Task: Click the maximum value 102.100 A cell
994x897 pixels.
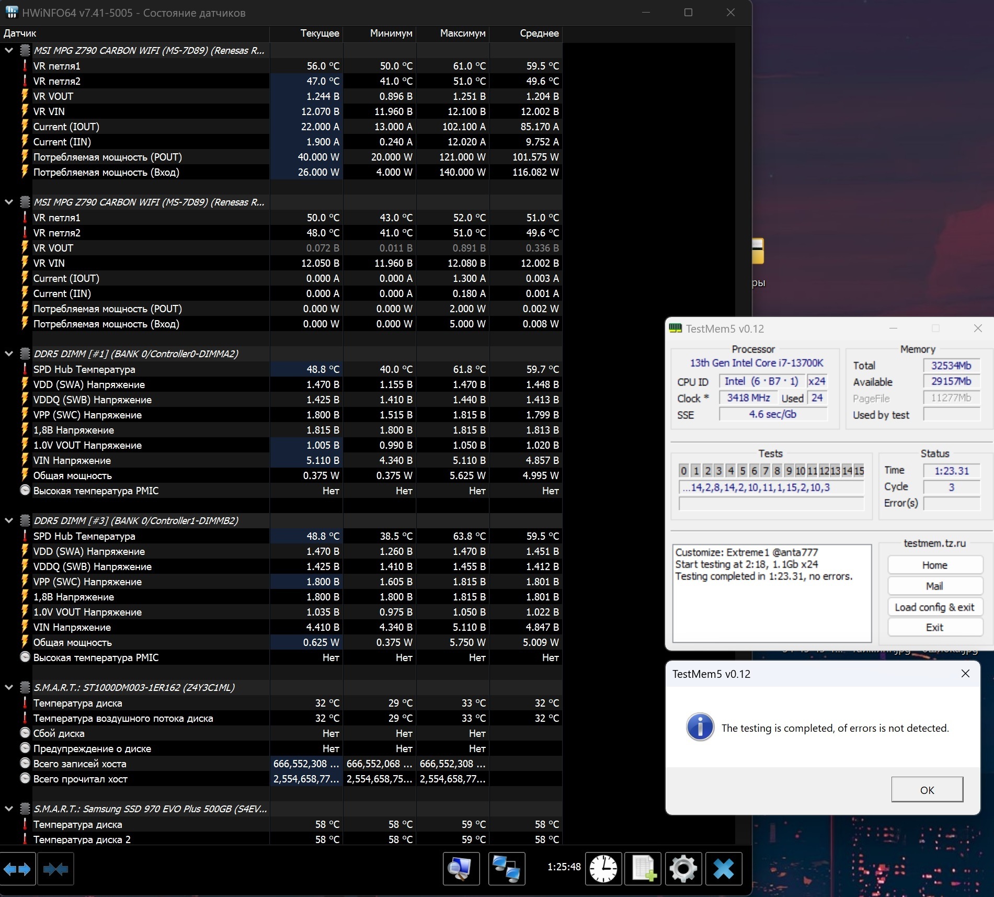Action: (453, 127)
